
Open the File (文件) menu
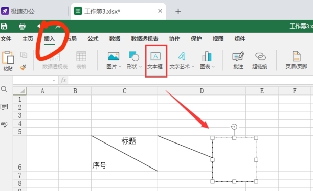(x=6, y=39)
